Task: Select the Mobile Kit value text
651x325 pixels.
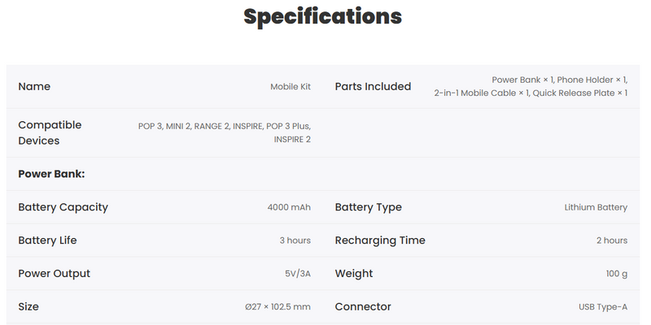Action: [291, 87]
